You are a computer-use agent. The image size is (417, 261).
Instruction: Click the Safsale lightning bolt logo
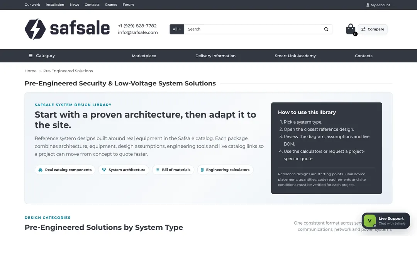pyautogui.click(x=35, y=29)
